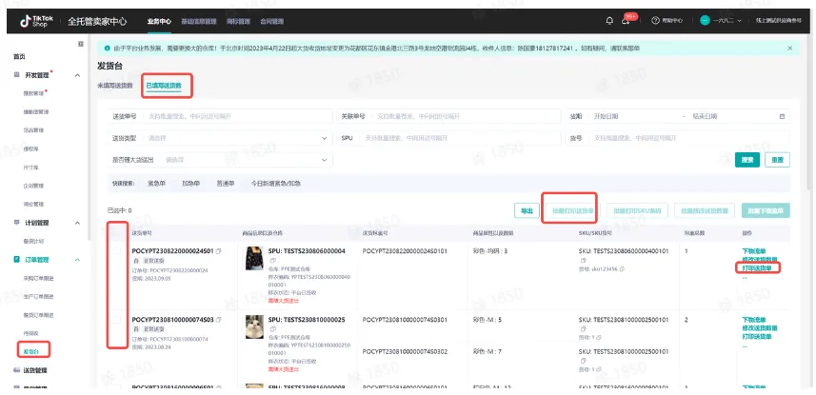Go to 首页 in sidebar
The height and width of the screenshot is (395, 816).
pos(19,57)
